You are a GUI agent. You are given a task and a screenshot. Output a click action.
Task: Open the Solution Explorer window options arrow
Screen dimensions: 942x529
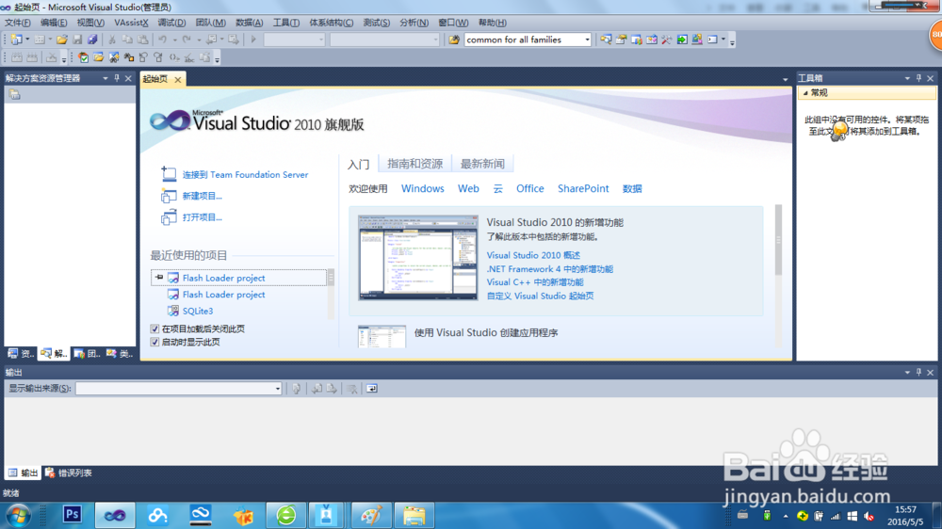click(x=106, y=78)
